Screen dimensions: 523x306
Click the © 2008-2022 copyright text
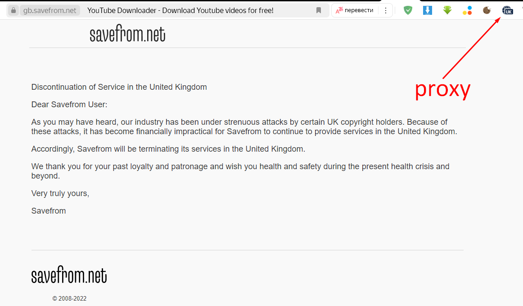[69, 298]
